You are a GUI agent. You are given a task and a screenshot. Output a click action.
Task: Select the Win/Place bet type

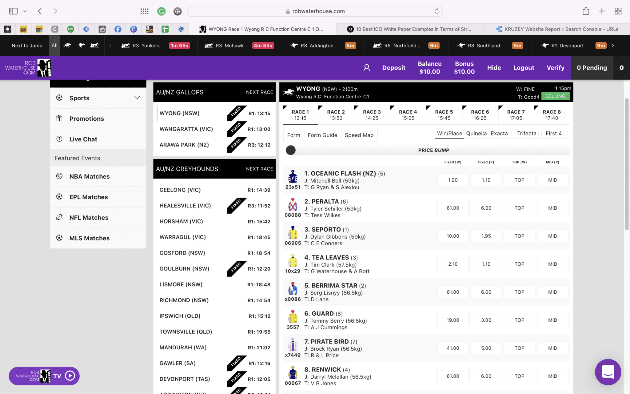pos(449,134)
